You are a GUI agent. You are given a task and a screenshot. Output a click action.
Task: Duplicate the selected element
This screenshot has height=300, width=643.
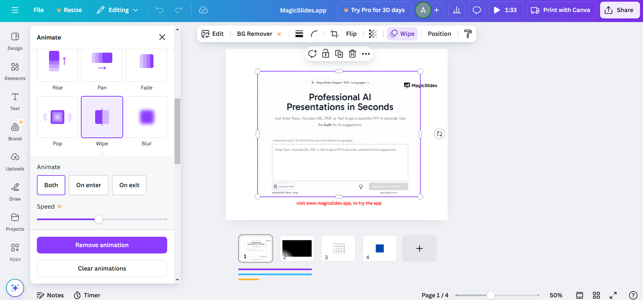[339, 54]
